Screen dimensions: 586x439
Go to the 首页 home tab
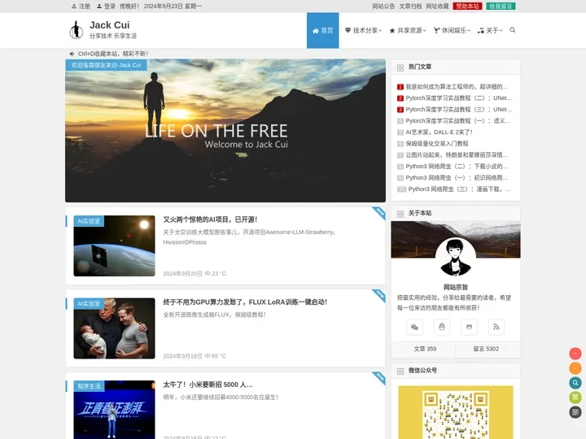pos(323,30)
